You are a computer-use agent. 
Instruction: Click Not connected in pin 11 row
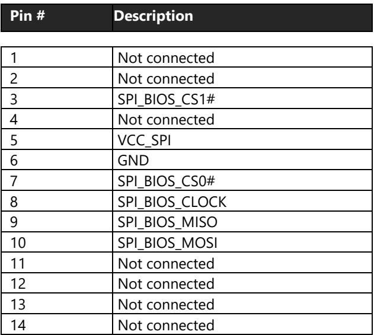[x=242, y=263]
